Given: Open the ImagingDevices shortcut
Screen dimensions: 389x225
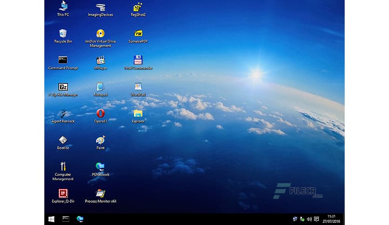Looking at the screenshot, I should [x=101, y=10].
